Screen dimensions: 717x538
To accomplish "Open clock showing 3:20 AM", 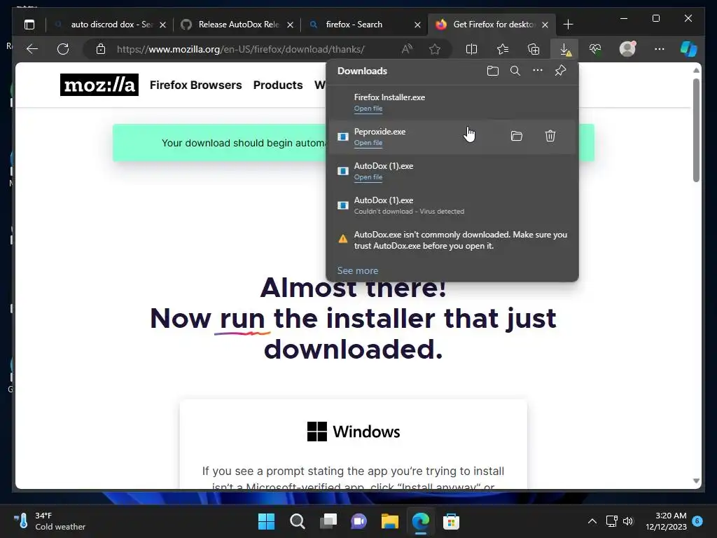I will [667, 521].
